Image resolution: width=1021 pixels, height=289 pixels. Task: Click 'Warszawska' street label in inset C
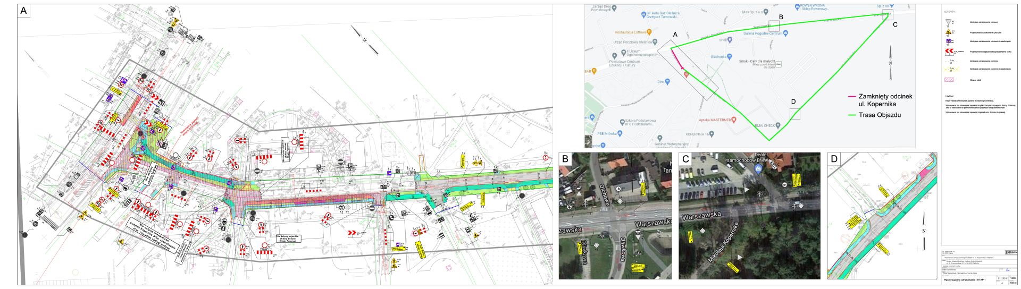pos(701,215)
